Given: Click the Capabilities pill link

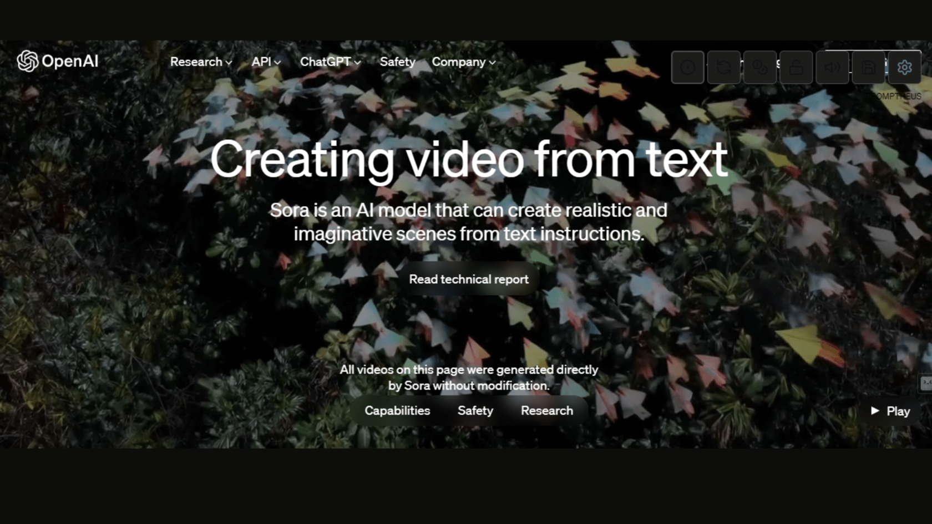Looking at the screenshot, I should coord(397,411).
